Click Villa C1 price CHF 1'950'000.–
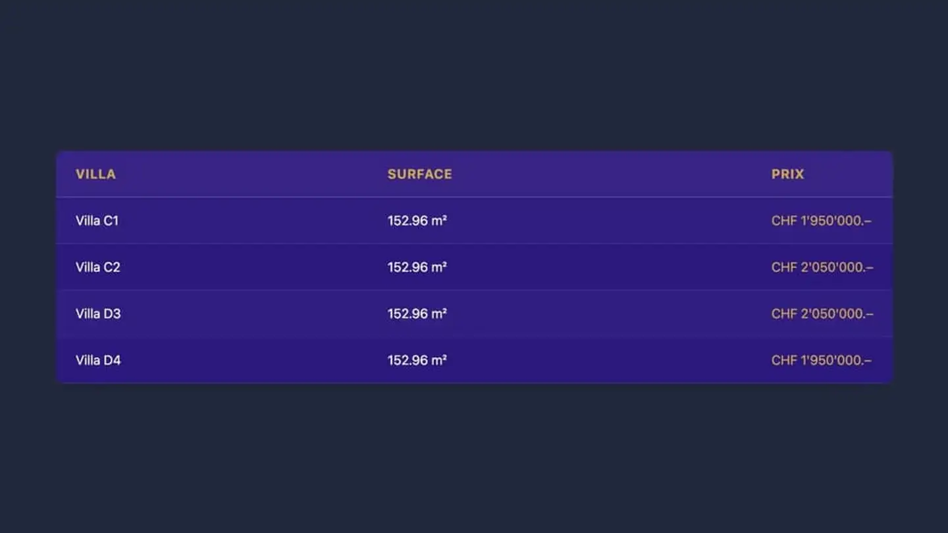Screen dimensions: 948x533 (x=821, y=221)
